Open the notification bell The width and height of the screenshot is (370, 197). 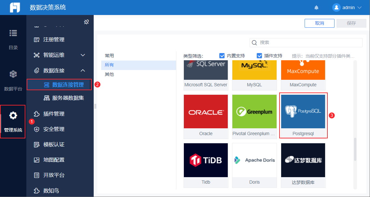[x=316, y=7]
